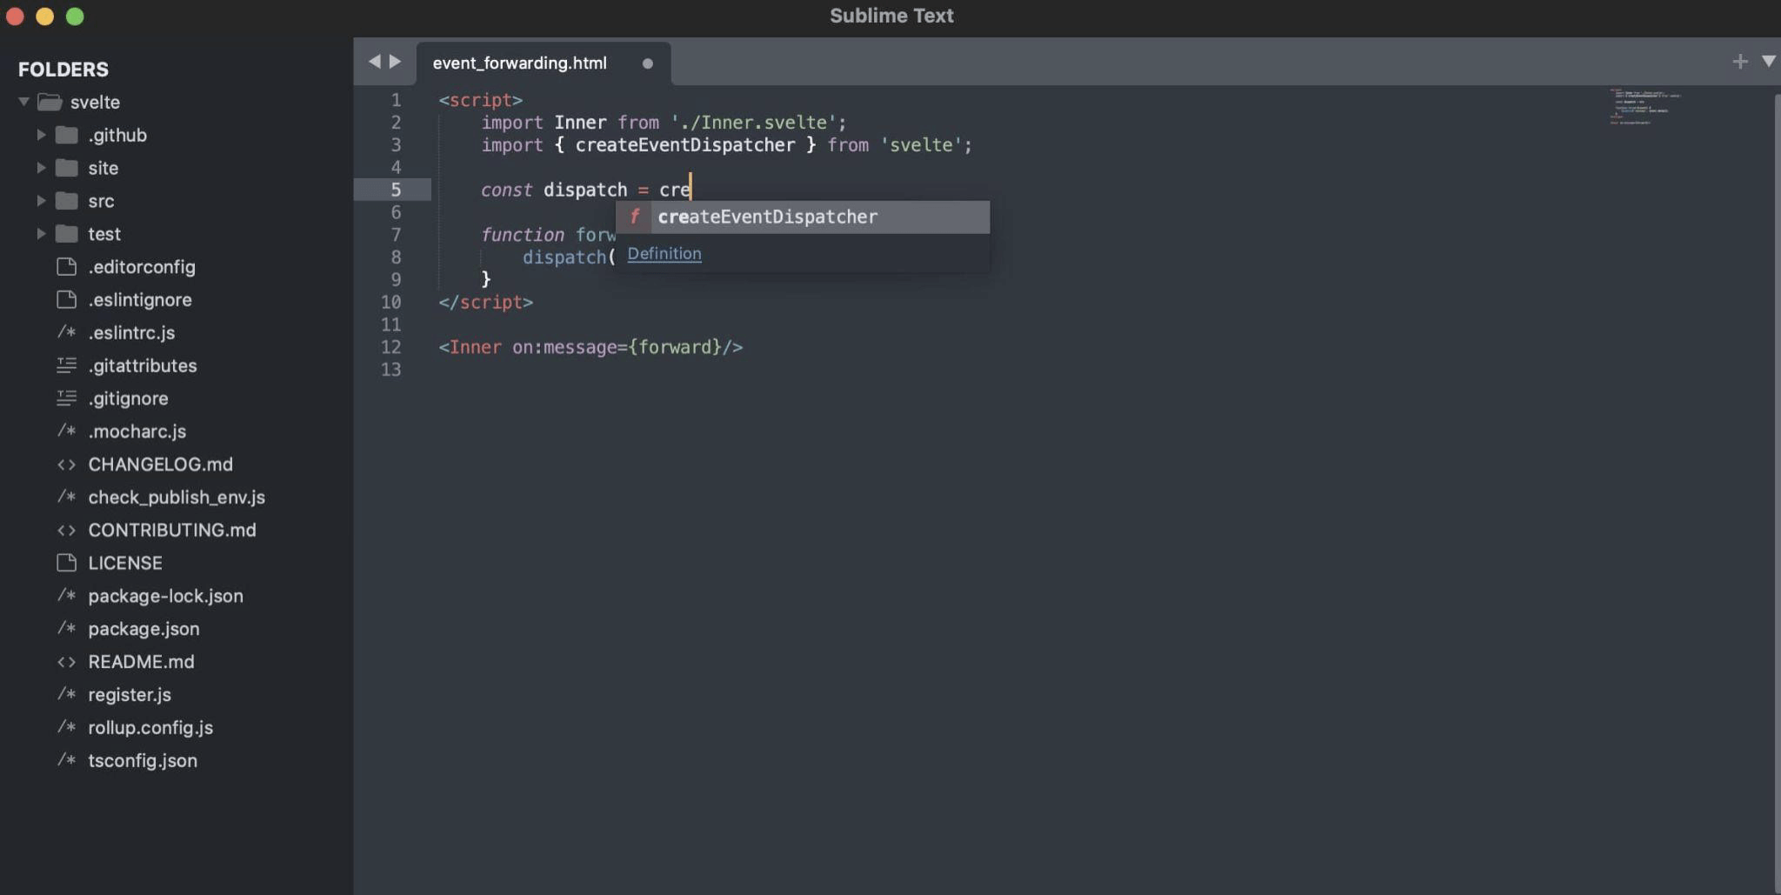Image resolution: width=1781 pixels, height=895 pixels.
Task: Open register.js from the sidebar
Action: [x=130, y=695]
